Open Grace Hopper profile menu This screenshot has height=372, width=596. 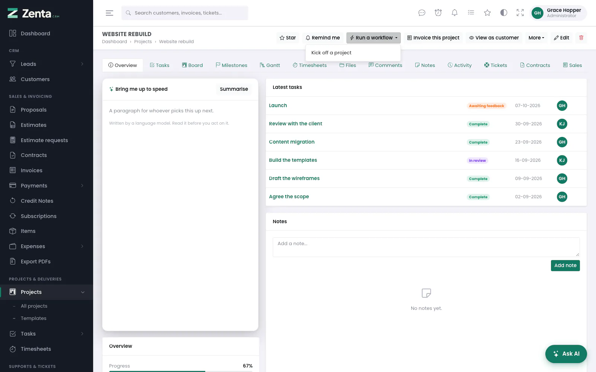[558, 13]
